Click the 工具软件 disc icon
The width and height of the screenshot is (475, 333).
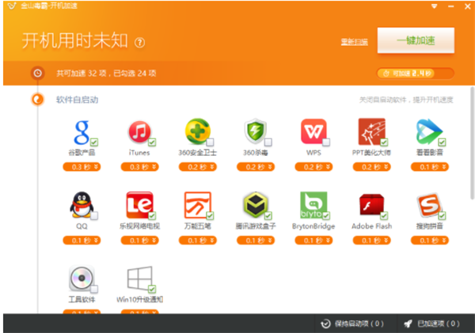tap(82, 278)
